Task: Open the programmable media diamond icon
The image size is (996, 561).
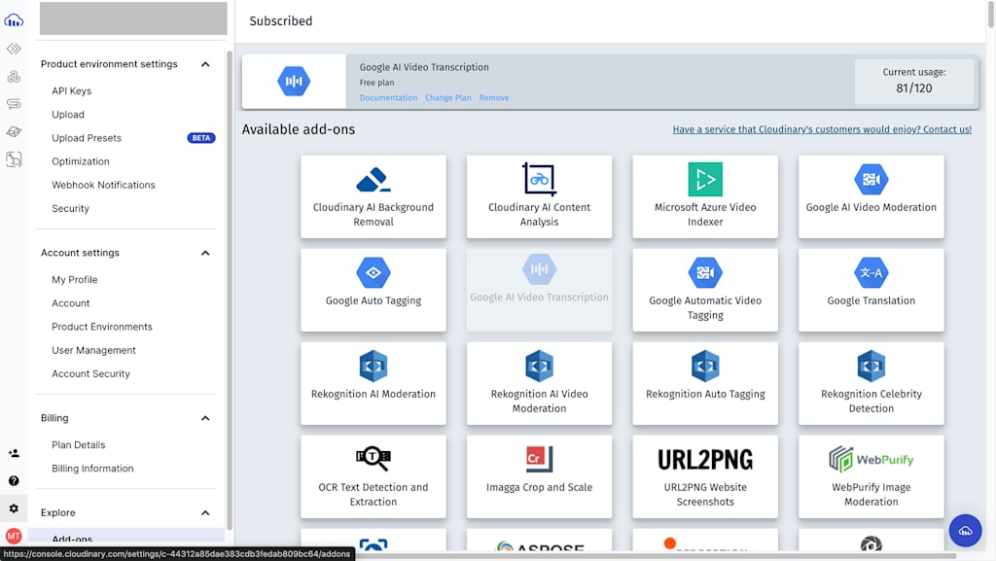Action: point(14,49)
